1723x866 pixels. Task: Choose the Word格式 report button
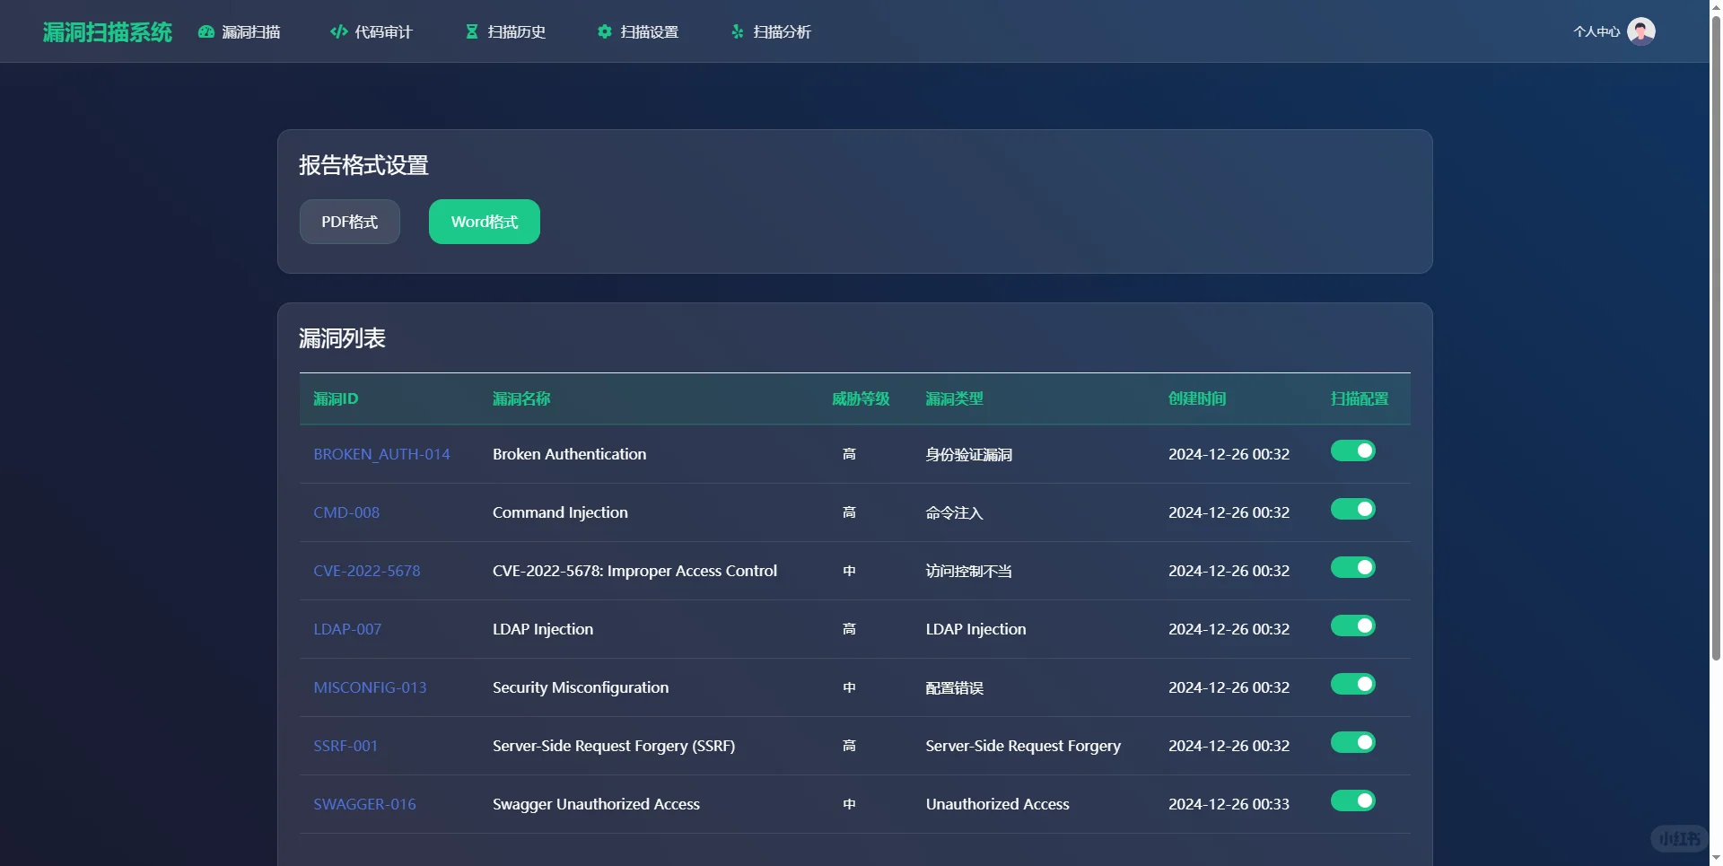[485, 222]
